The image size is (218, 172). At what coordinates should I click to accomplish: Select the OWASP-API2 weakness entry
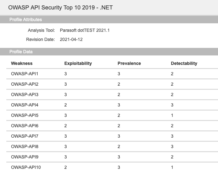25,84
